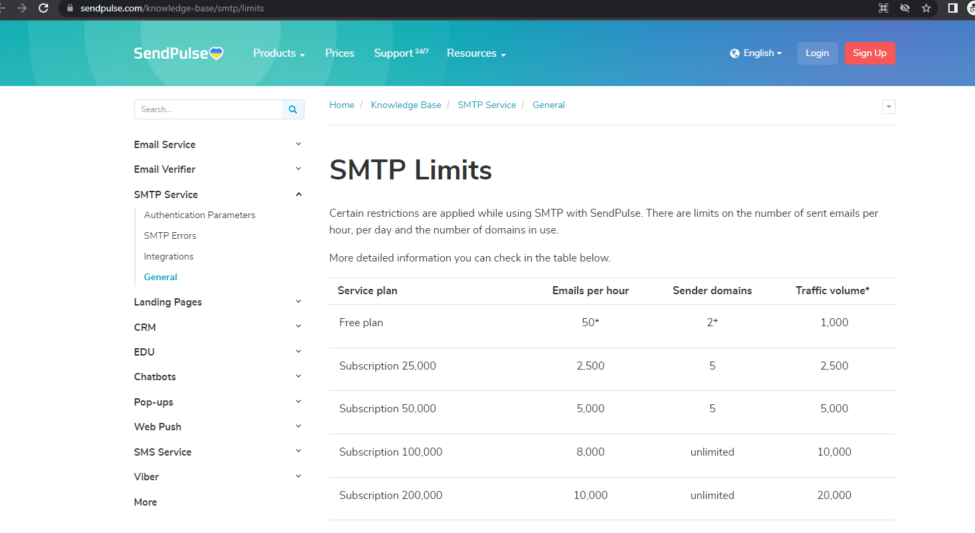The height and width of the screenshot is (533, 975).
Task: Click Free plan's 1,000 traffic volume value
Action: click(834, 323)
